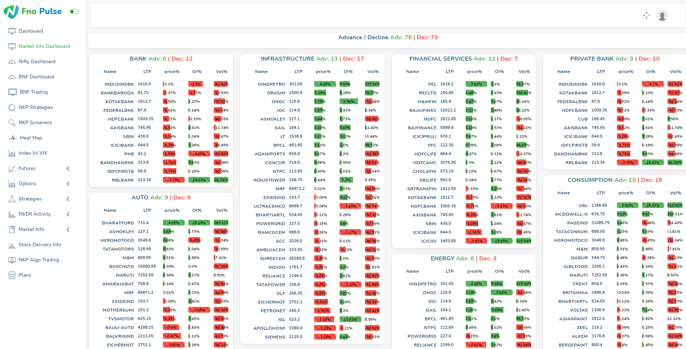686x349 pixels.
Task: Open NKP Screeners link
Action: click(35, 123)
